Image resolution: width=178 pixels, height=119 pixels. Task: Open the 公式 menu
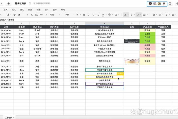pyautogui.click(x=22, y=10)
